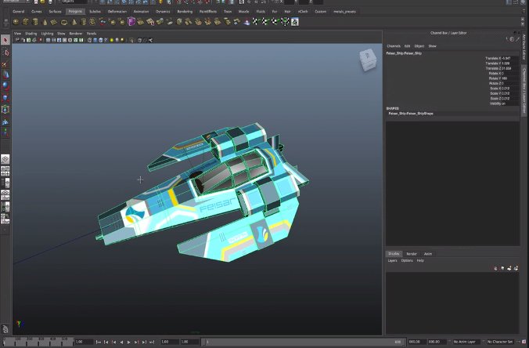This screenshot has width=529, height=348.
Task: Open the menu set dropdown at top left
Action: [x=16, y=2]
